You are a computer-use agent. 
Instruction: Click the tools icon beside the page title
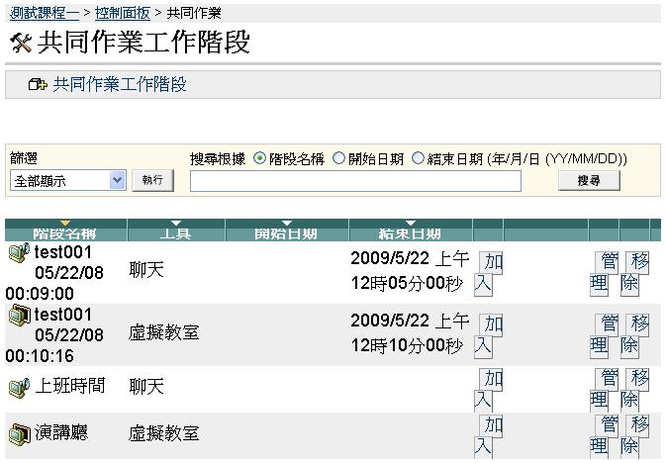[x=19, y=44]
